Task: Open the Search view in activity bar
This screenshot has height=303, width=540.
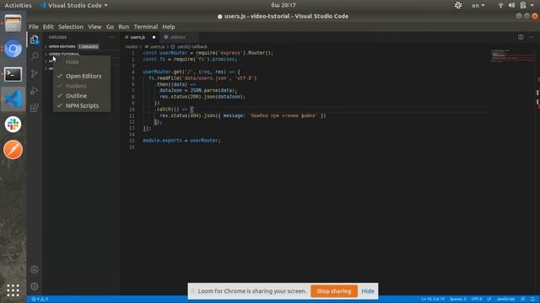Action: coord(34,56)
